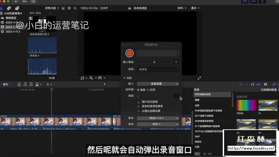The image size is (279, 157).
Task: Click the effects browser sidebar toggle icon
Action: (x=197, y=154)
